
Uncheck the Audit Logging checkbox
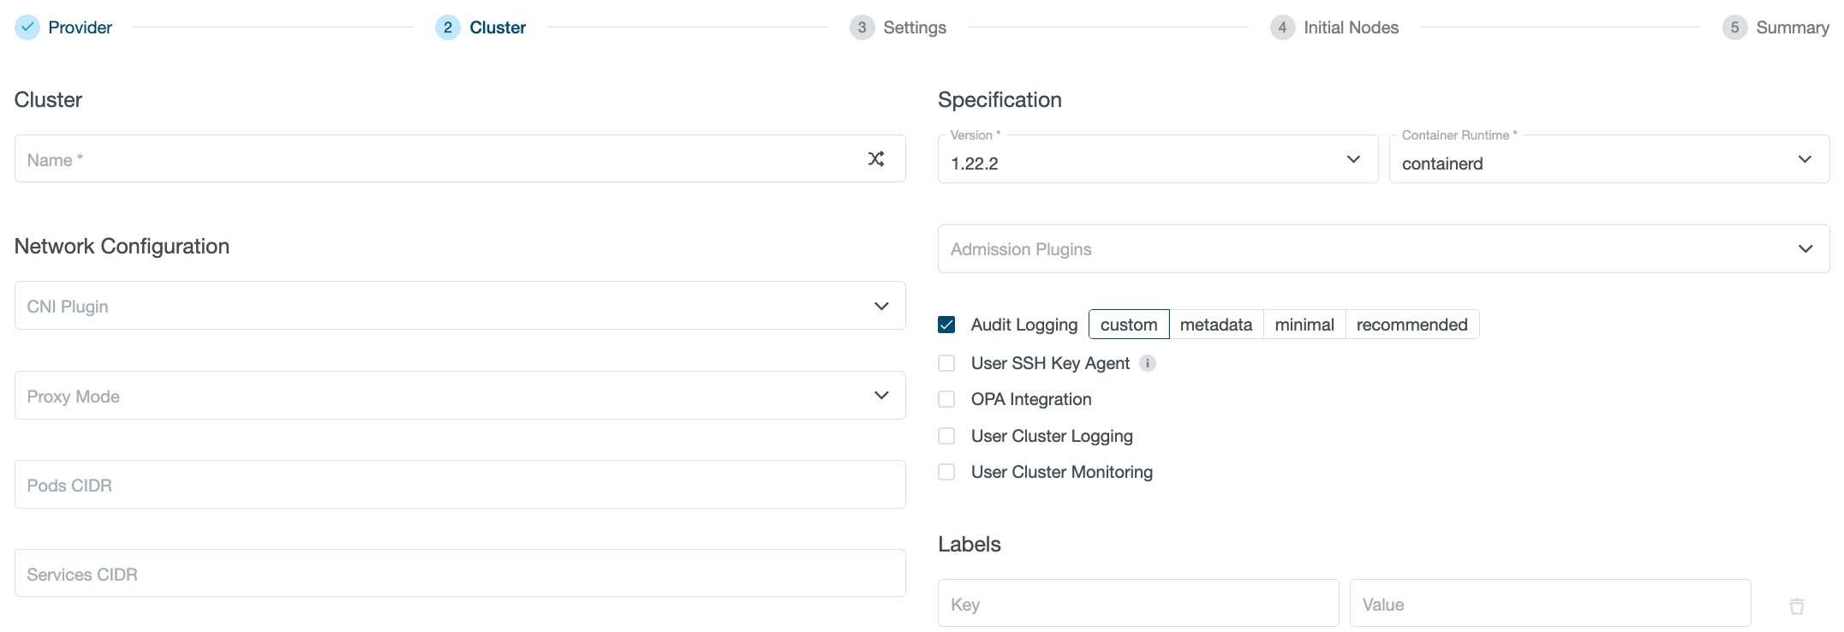[x=946, y=325]
